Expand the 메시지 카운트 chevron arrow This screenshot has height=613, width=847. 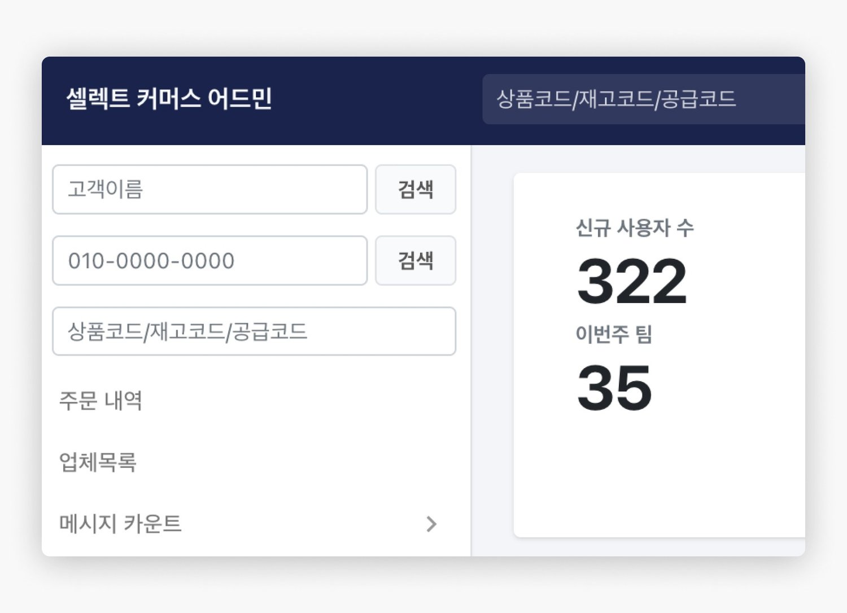click(x=431, y=524)
